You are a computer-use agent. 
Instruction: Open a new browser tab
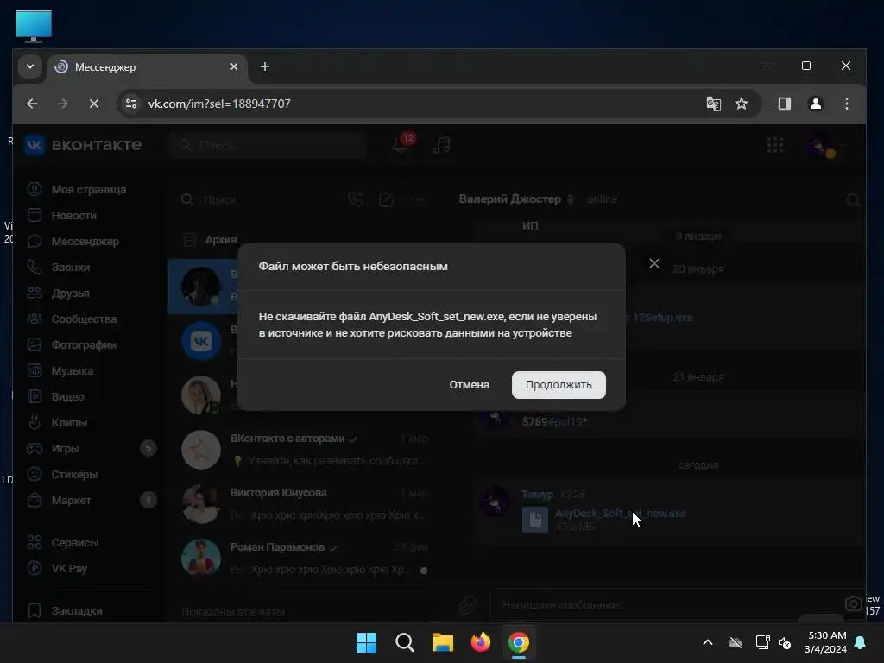click(264, 66)
